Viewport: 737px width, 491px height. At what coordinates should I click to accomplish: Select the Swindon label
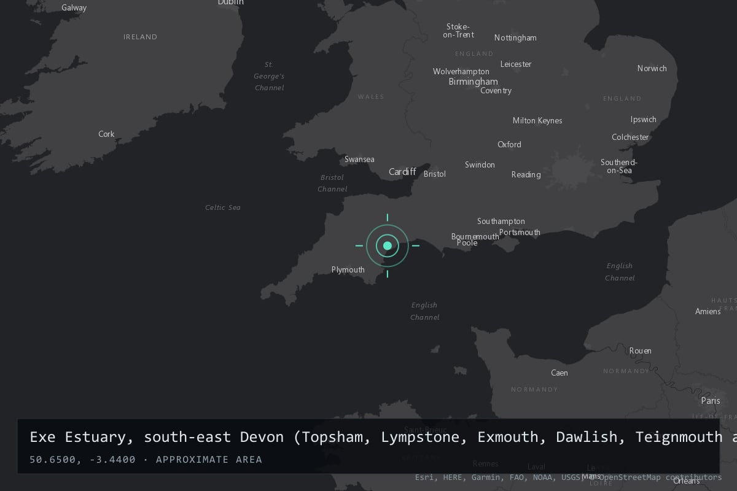[x=480, y=165]
